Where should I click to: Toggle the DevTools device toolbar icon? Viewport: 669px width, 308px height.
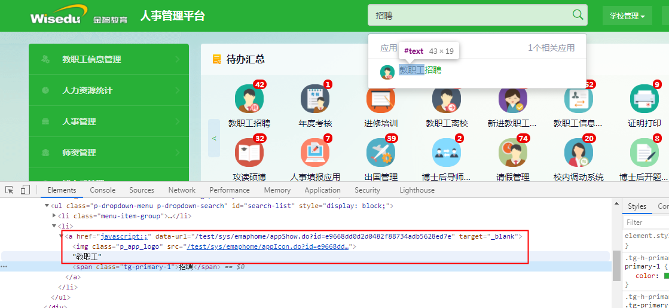pyautogui.click(x=25, y=190)
